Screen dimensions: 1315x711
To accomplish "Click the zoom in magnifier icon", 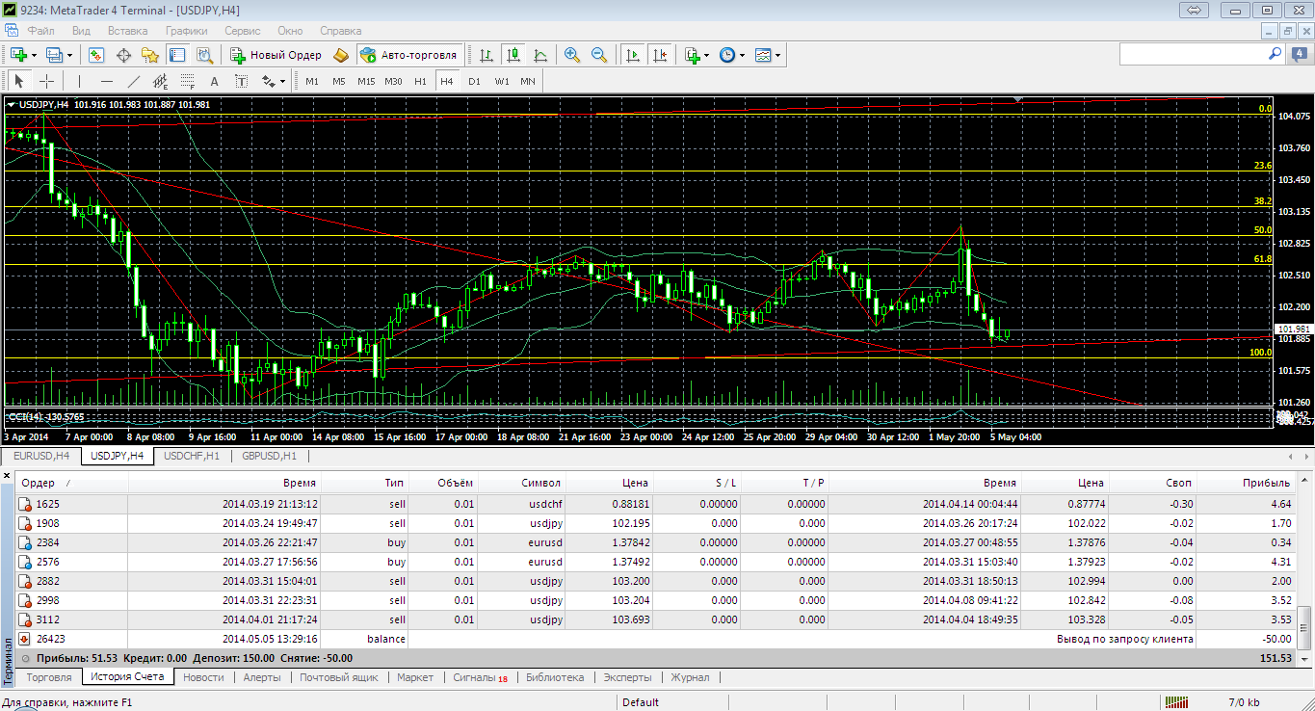I will click(572, 55).
